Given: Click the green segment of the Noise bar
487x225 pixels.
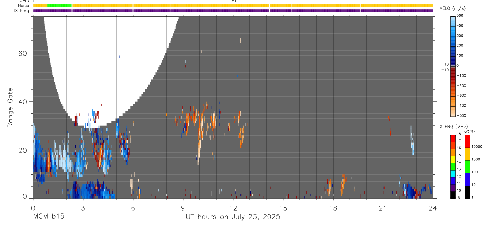Looking at the screenshot, I should click(59, 6).
